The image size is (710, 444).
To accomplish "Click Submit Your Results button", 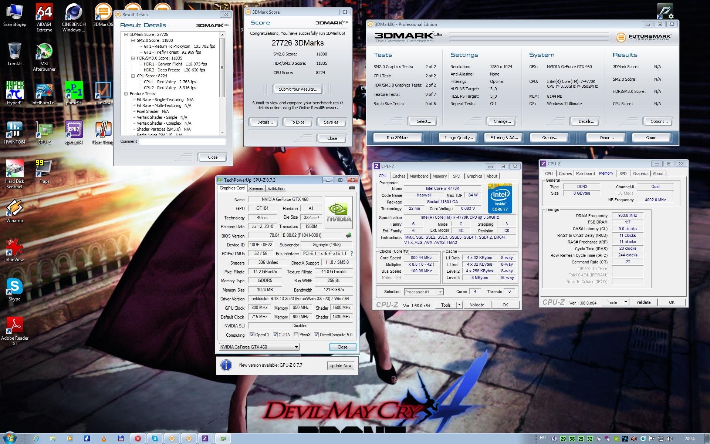I will pyautogui.click(x=298, y=89).
